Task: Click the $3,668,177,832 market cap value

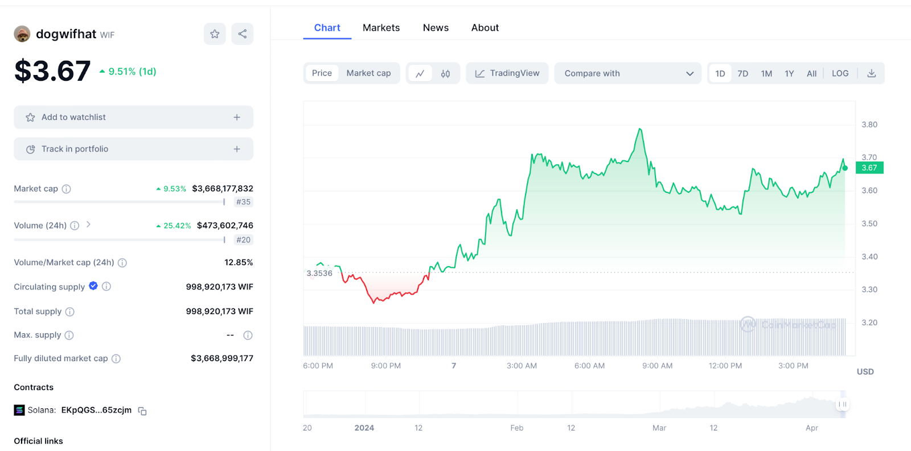Action: tap(223, 189)
